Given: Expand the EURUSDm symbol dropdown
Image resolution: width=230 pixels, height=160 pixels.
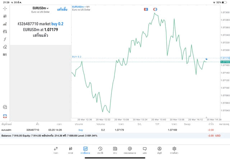Looking at the screenshot, I should (41, 8).
